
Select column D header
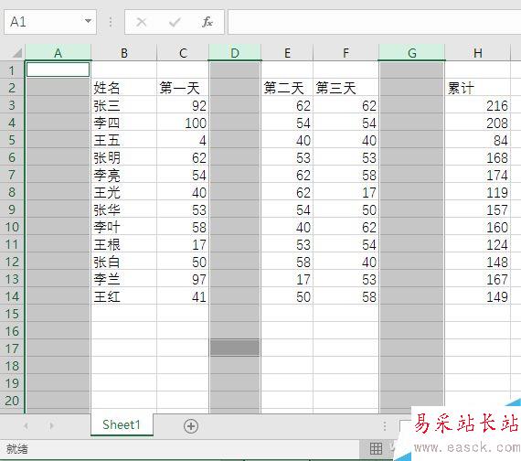235,53
